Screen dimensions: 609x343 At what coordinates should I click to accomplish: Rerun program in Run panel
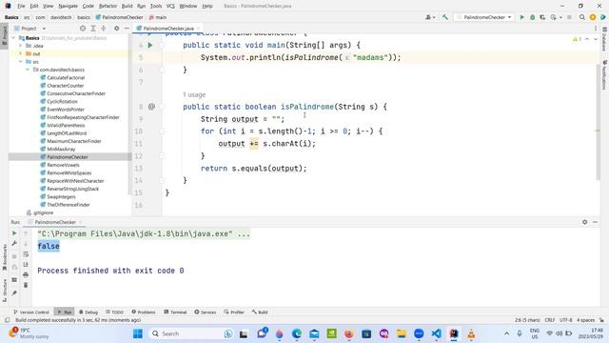pos(14,232)
